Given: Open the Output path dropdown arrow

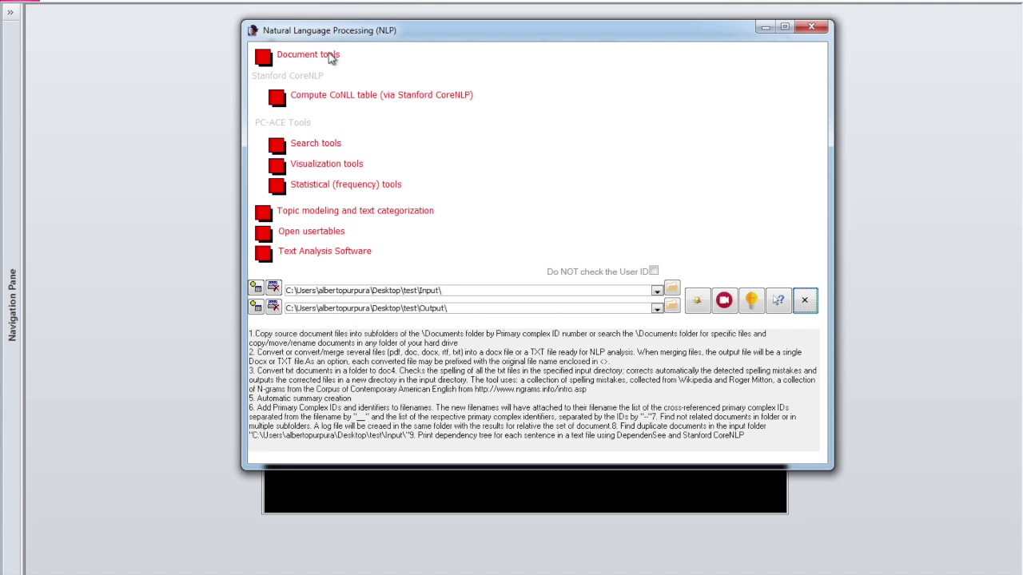Looking at the screenshot, I should tap(657, 308).
